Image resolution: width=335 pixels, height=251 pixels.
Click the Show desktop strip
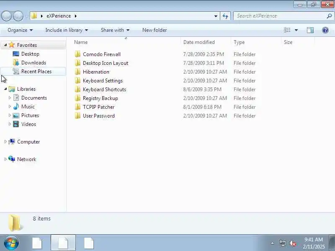point(332,243)
